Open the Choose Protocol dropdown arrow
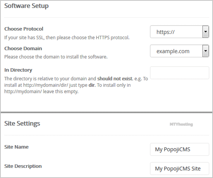Screen dimensions: 213x178 [x=206, y=32]
